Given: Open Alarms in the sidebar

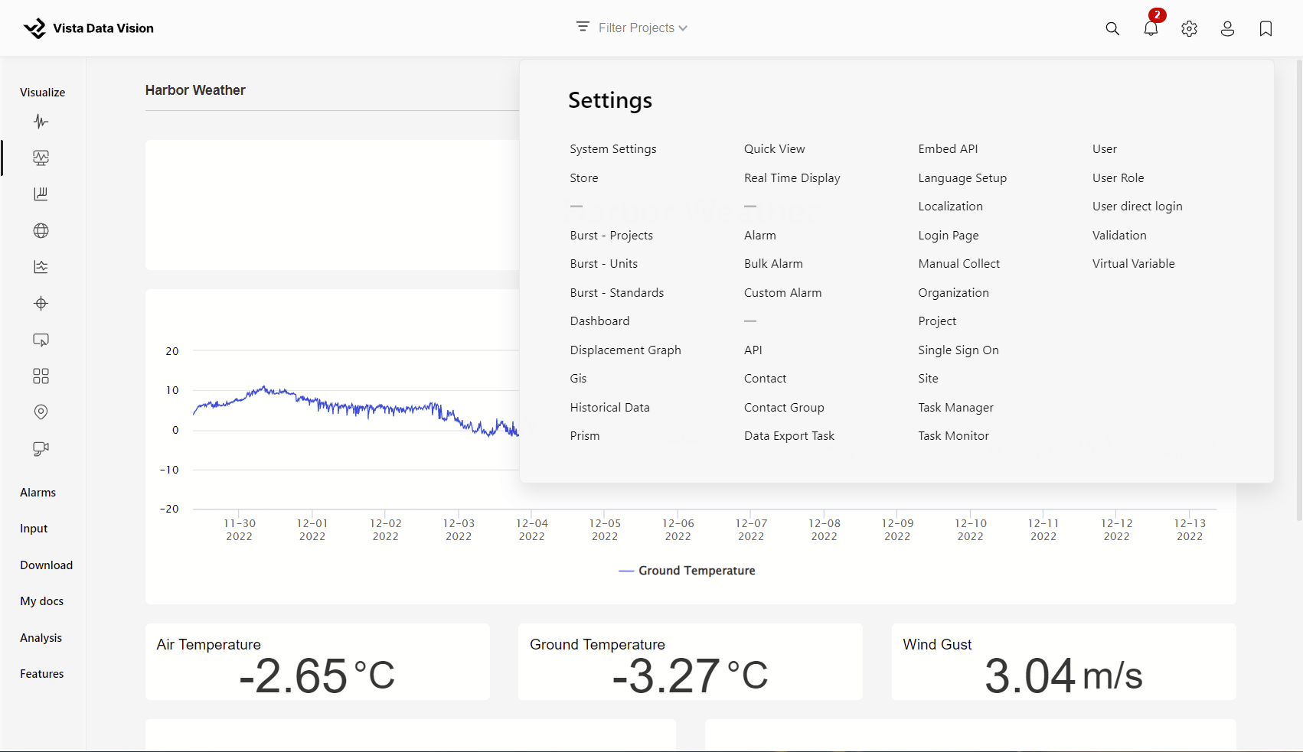Looking at the screenshot, I should [x=38, y=493].
